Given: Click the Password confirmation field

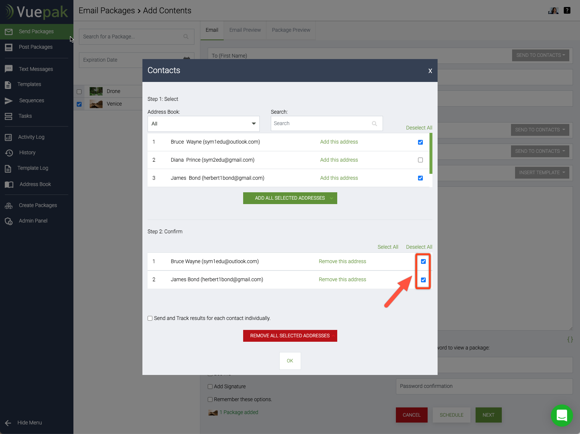Looking at the screenshot, I should [x=484, y=386].
